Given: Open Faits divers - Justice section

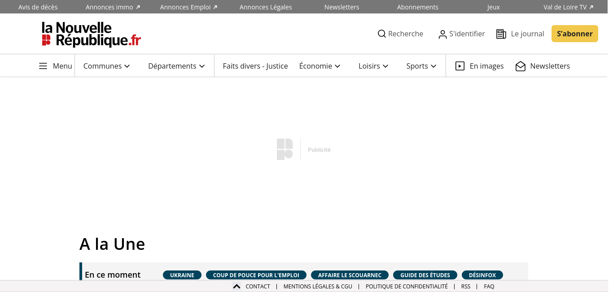Looking at the screenshot, I should click(255, 66).
